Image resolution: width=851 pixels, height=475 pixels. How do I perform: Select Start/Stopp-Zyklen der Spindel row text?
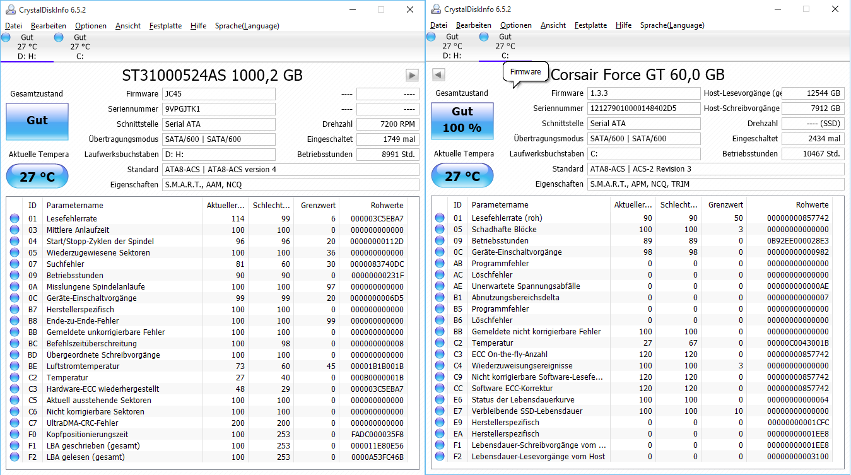(x=100, y=242)
